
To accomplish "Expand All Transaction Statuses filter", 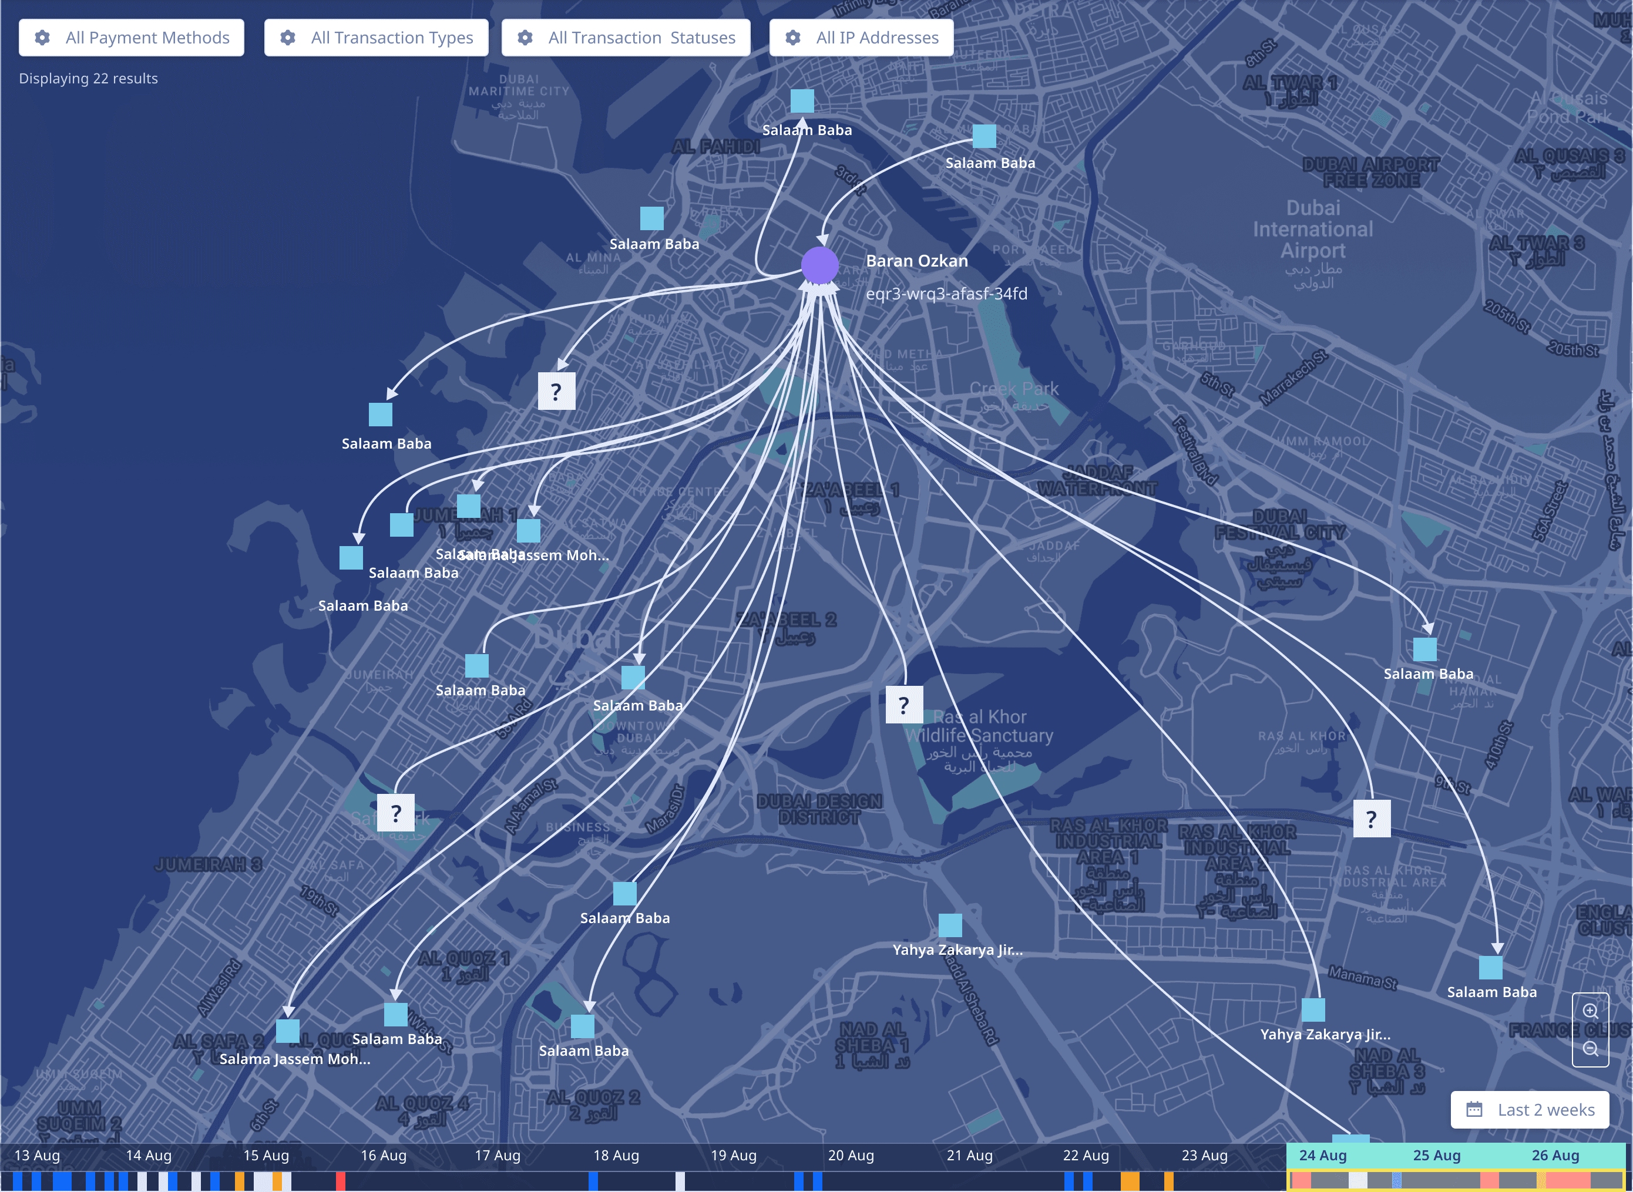I will (x=626, y=38).
